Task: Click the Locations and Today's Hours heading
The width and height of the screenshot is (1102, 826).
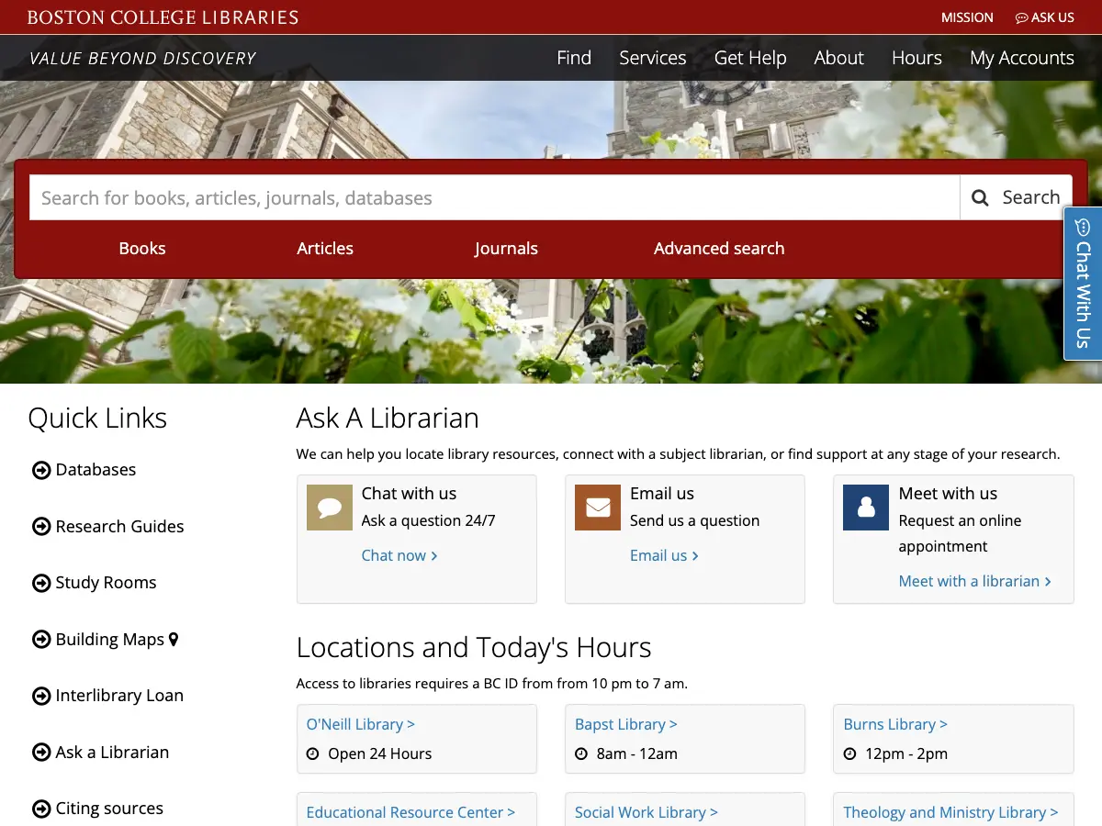Action: tap(474, 648)
